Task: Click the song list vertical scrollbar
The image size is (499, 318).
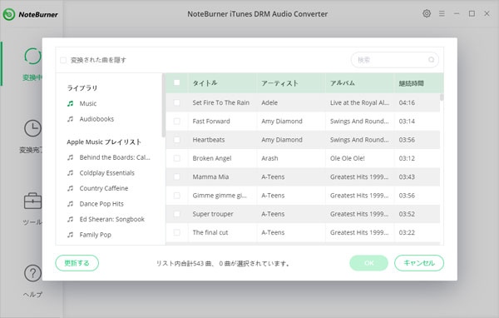Action: (x=442, y=97)
